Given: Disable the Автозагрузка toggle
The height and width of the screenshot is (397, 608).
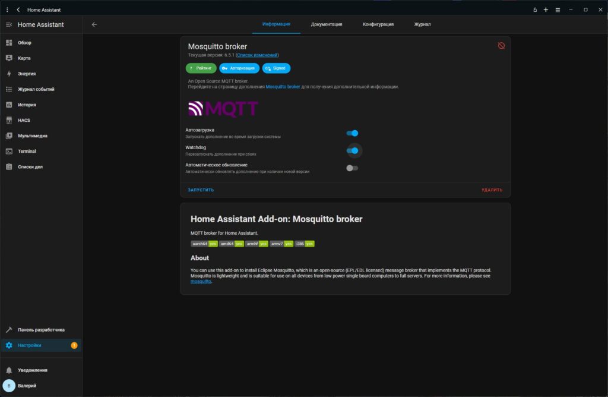Looking at the screenshot, I should pyautogui.click(x=352, y=133).
